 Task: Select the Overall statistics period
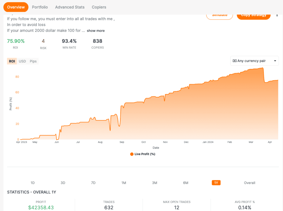(250, 183)
